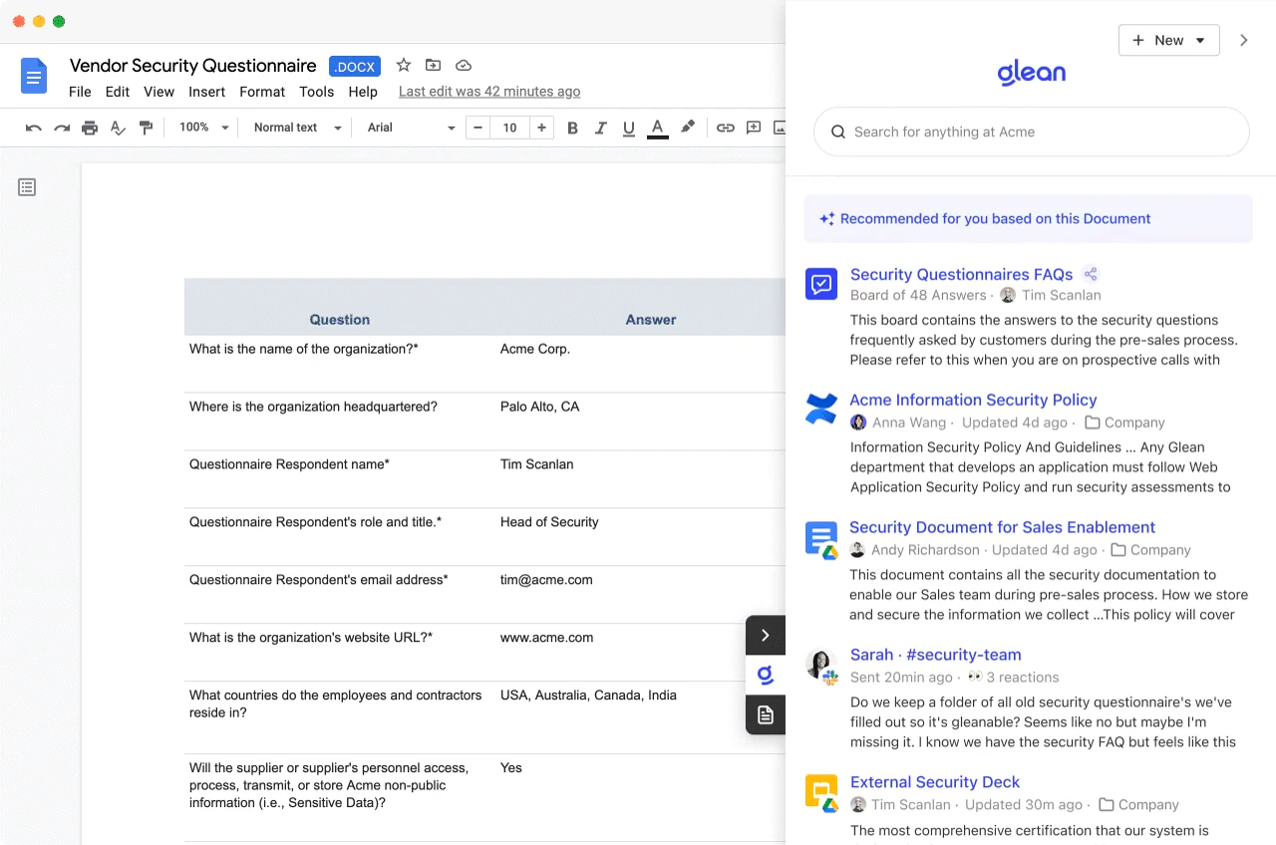Click Google Docs icon beside Security Document result
Image resolution: width=1276 pixels, height=845 pixels.
click(x=821, y=539)
